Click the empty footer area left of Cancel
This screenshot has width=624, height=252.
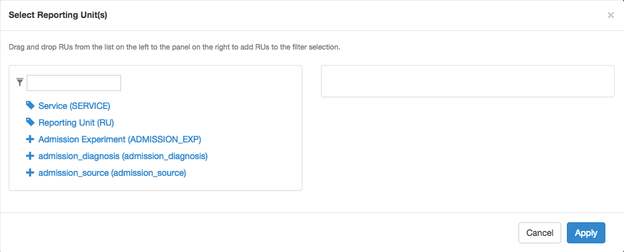[x=259, y=233]
